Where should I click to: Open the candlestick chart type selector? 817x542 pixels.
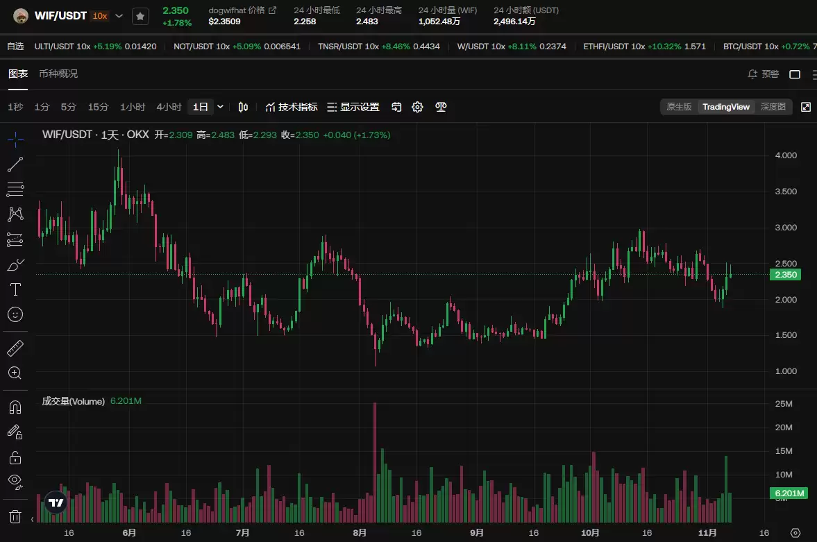pyautogui.click(x=243, y=107)
